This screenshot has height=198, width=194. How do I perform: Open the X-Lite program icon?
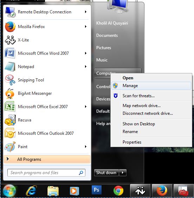[10, 40]
